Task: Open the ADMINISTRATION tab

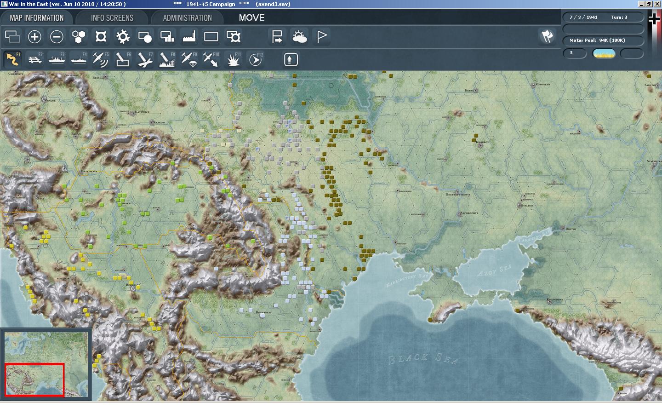Action: pos(187,18)
